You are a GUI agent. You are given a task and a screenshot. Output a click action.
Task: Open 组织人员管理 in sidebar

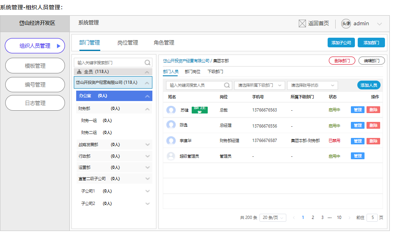click(x=35, y=46)
